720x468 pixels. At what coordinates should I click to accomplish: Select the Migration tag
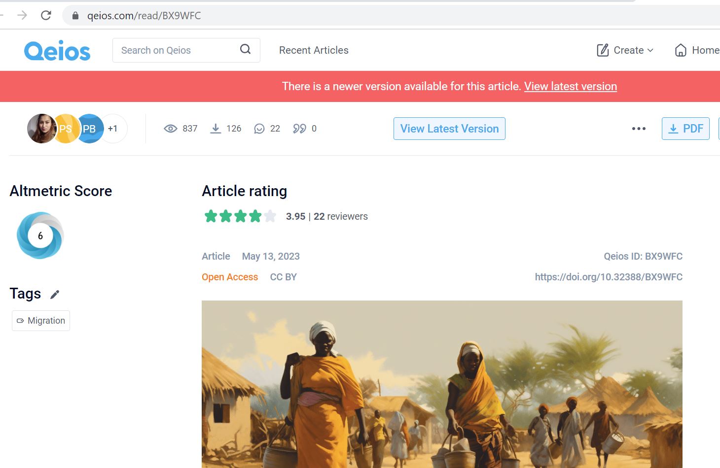click(x=41, y=321)
